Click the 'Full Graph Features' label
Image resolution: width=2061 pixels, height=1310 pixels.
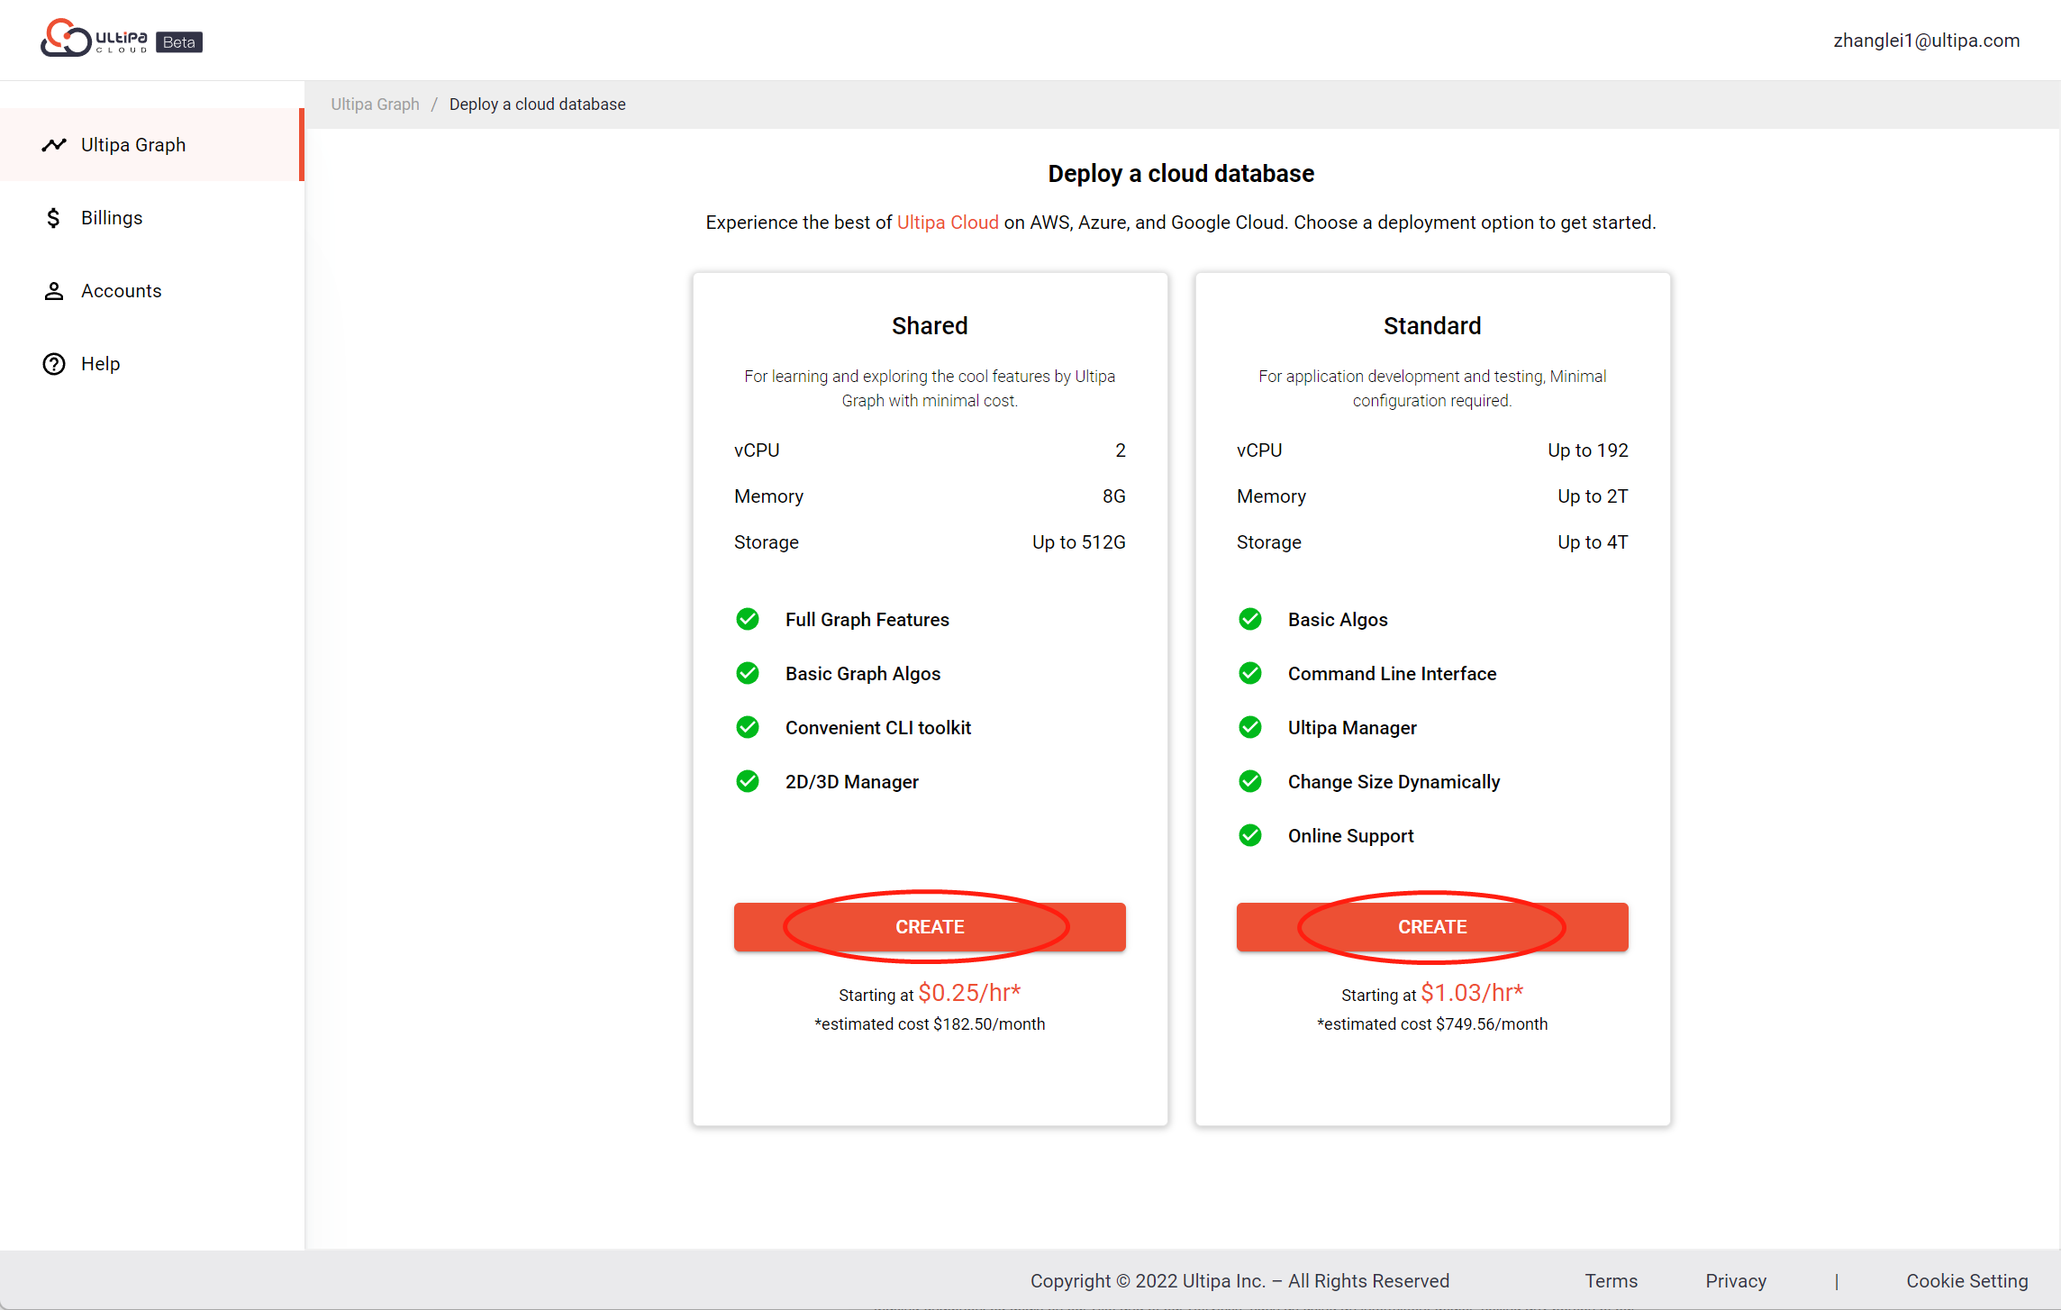pyautogui.click(x=867, y=620)
